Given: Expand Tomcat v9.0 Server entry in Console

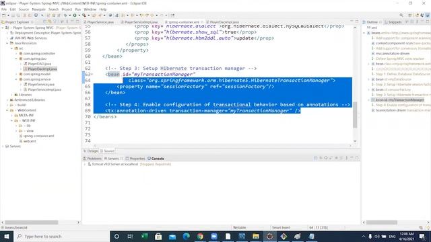Looking at the screenshot, I should 85,164.
